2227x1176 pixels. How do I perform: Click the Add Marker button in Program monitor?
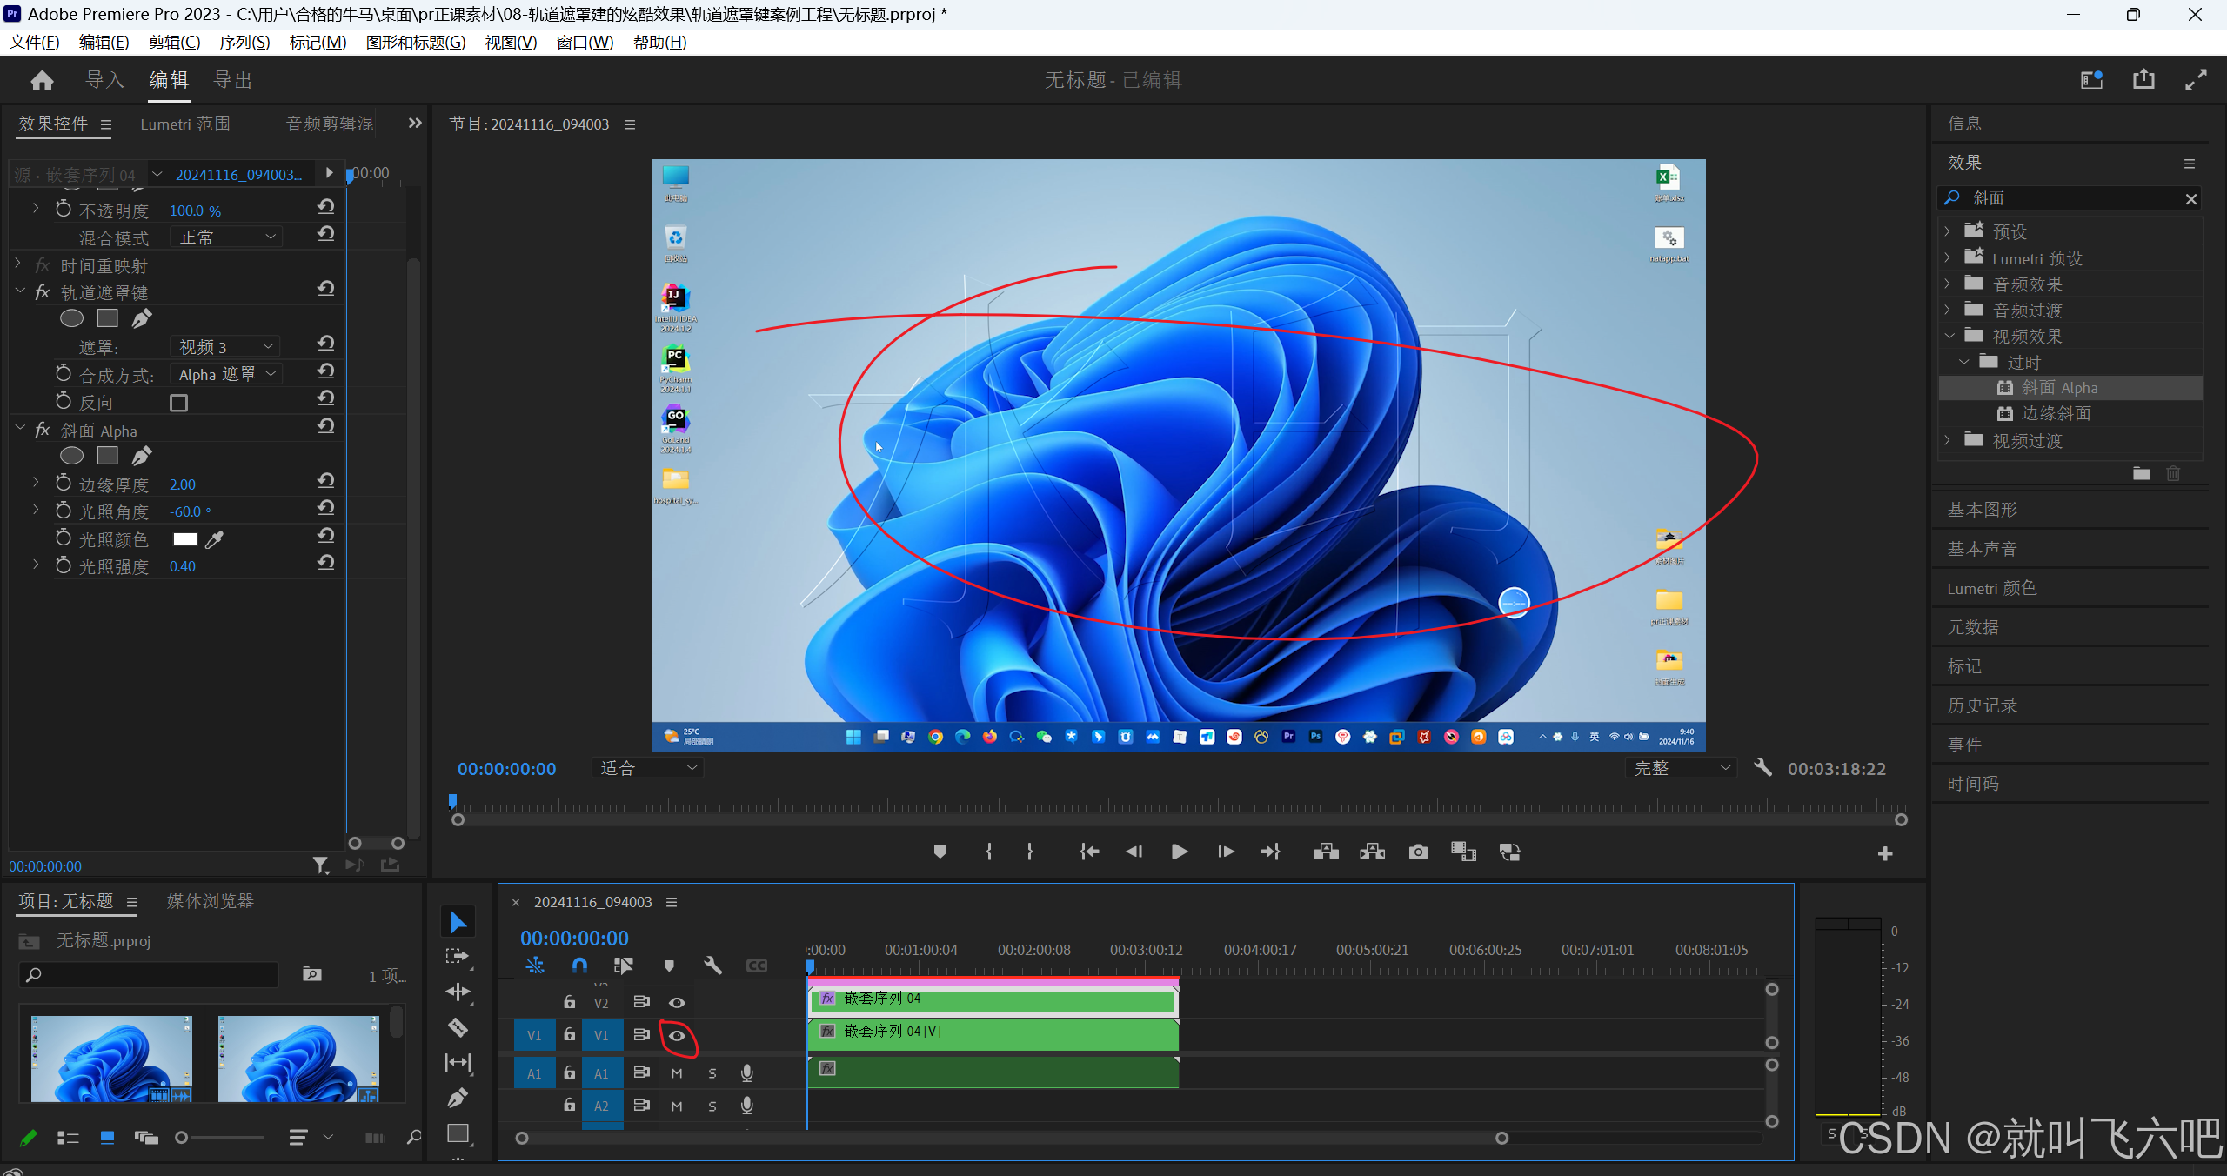pos(940,852)
